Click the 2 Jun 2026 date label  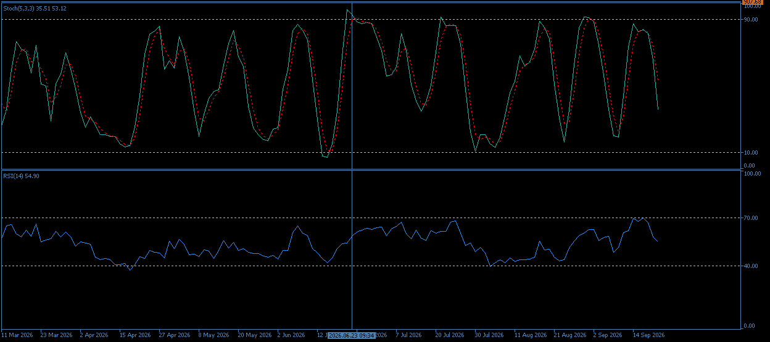(291, 335)
